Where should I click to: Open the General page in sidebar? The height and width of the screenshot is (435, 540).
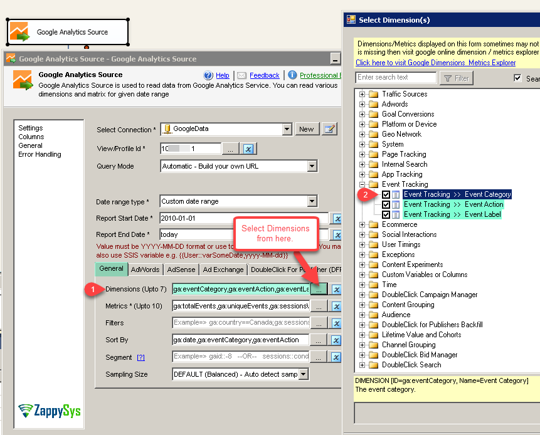coord(30,145)
